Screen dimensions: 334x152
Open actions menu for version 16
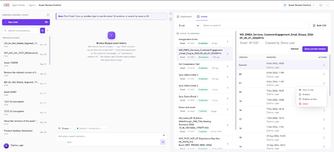(324, 129)
